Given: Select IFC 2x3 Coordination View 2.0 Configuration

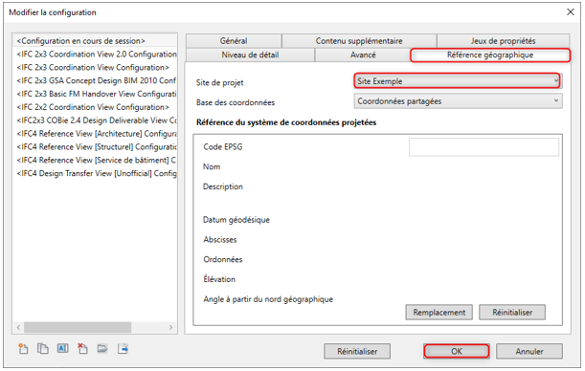Looking at the screenshot, I should pyautogui.click(x=95, y=54).
